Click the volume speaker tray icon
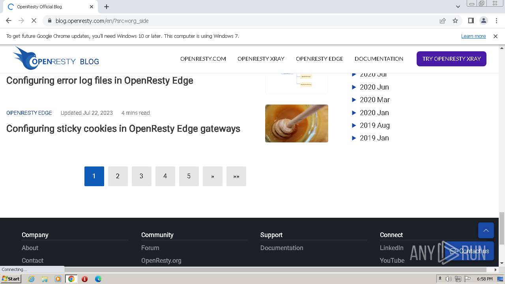Viewport: 505px width, 284px height. 449,279
